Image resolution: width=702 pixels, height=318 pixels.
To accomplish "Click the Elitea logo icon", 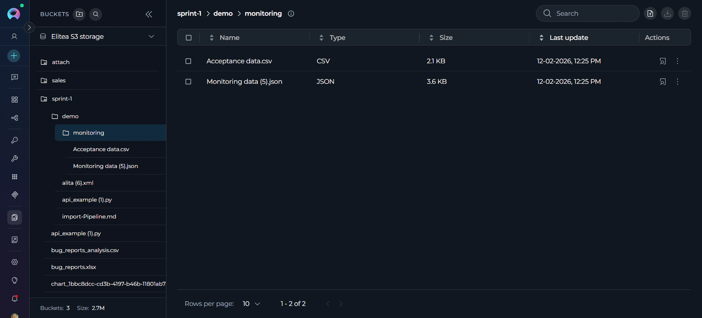I will pos(14,14).
